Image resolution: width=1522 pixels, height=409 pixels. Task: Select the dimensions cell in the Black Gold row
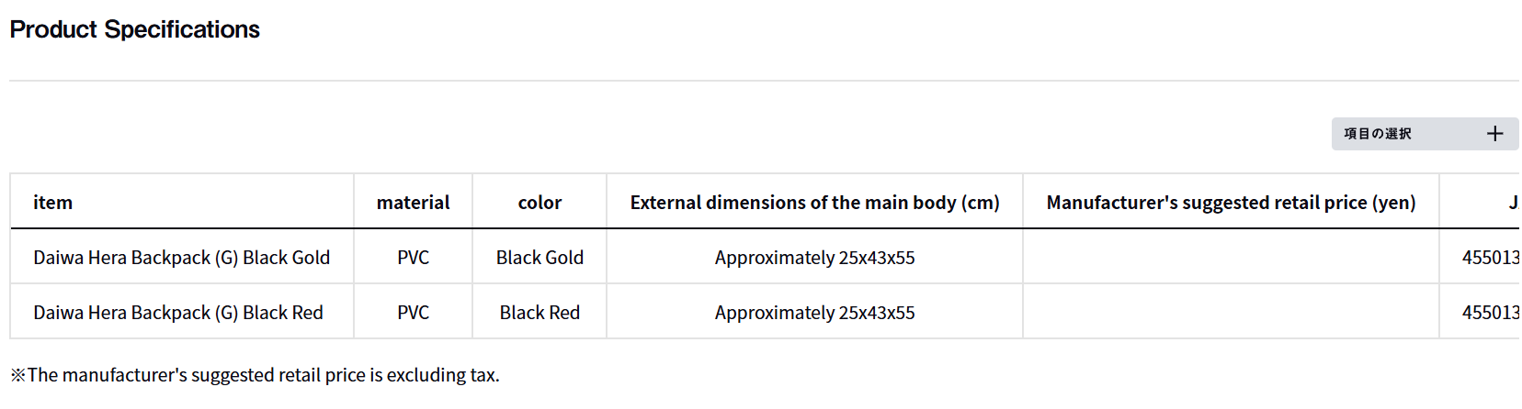(x=814, y=258)
